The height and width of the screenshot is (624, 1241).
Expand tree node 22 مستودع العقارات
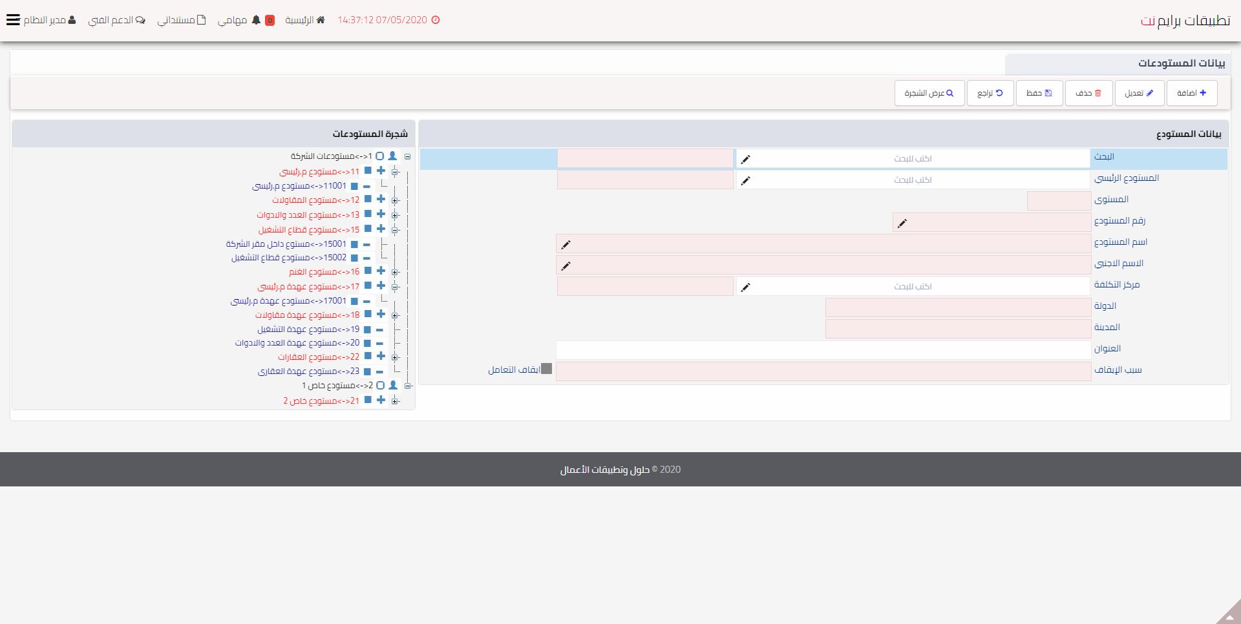395,357
